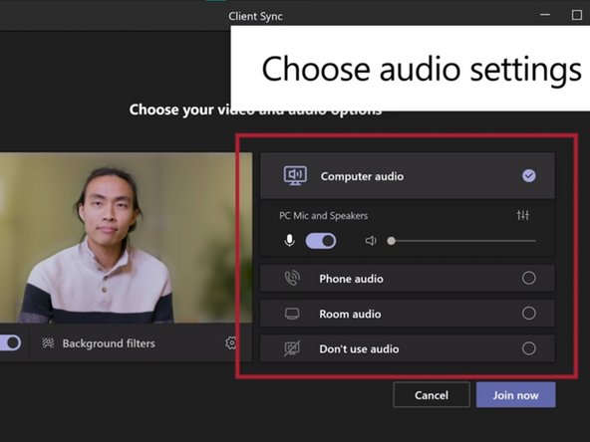
Task: Click the microphone icon
Action: [289, 241]
